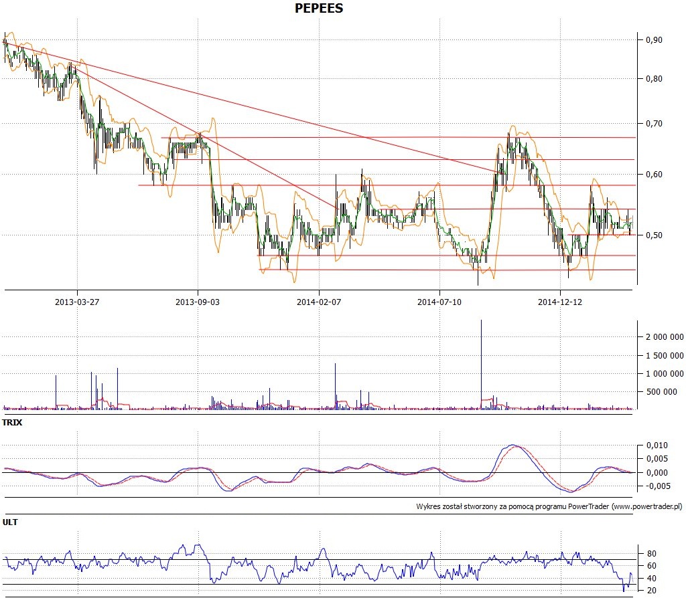Click the PEPEES chart title
686x598 pixels.
pyautogui.click(x=319, y=8)
